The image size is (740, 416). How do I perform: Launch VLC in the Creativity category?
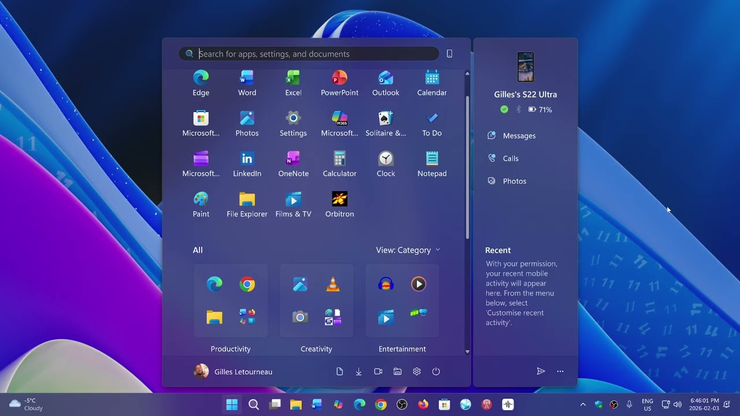pyautogui.click(x=333, y=284)
